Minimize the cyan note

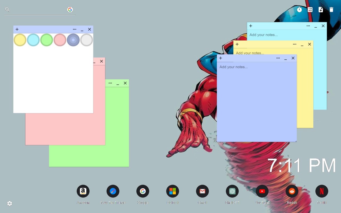pyautogui.click(x=316, y=26)
